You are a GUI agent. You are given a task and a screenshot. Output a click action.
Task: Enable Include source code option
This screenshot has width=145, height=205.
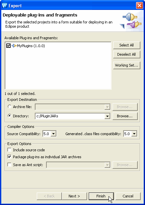tap(9, 150)
